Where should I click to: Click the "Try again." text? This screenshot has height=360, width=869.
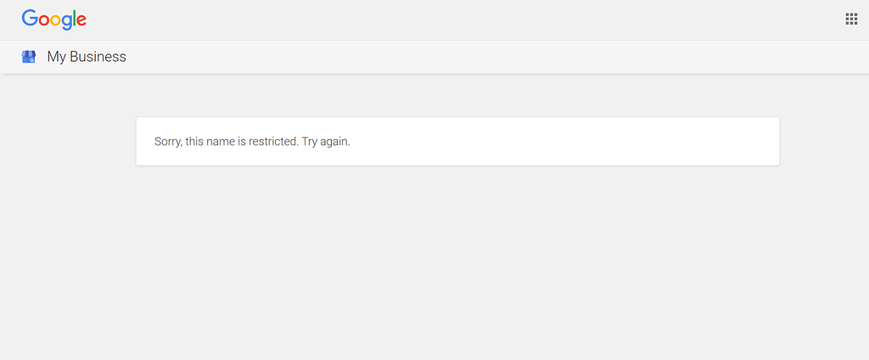(326, 141)
